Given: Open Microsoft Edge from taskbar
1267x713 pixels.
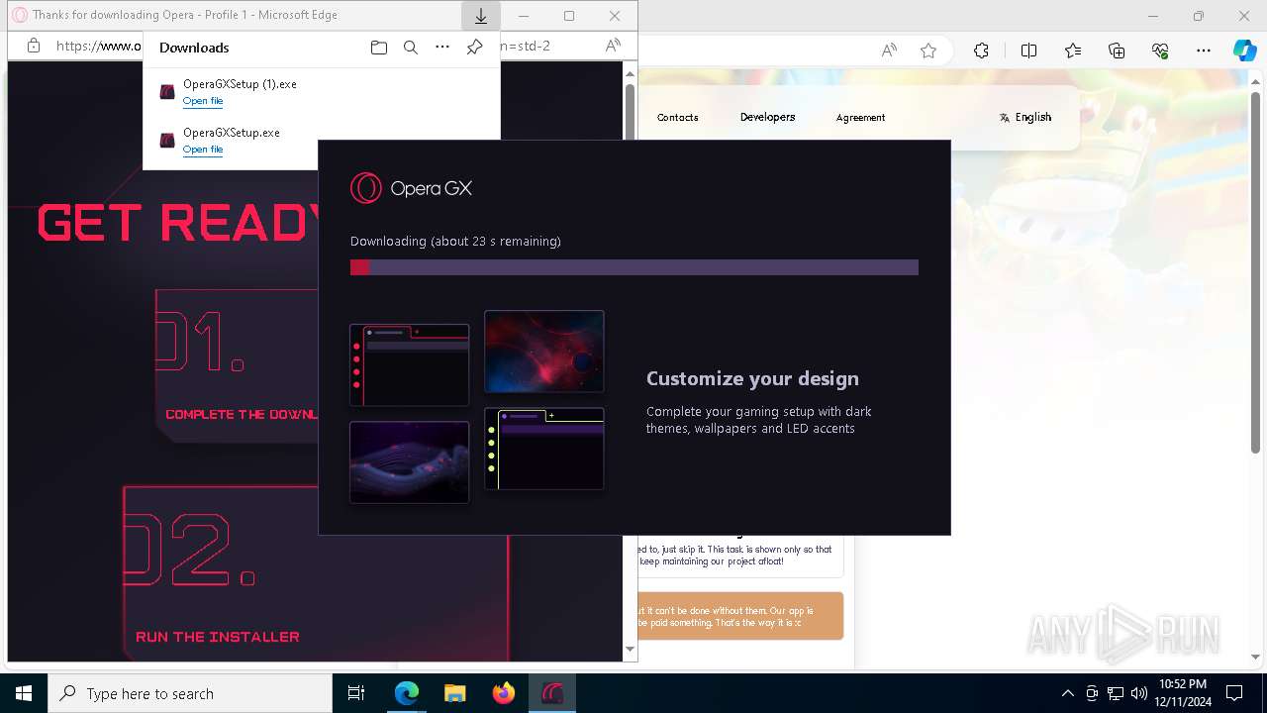Looking at the screenshot, I should (x=407, y=693).
